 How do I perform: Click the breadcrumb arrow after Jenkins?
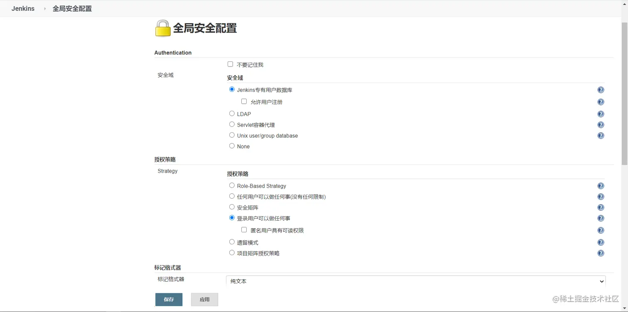tap(45, 9)
